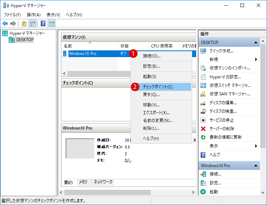Viewport: 267px width, 205px height.
Task: Choose ヘルプ(H) from the context menu
Action: 161,139
